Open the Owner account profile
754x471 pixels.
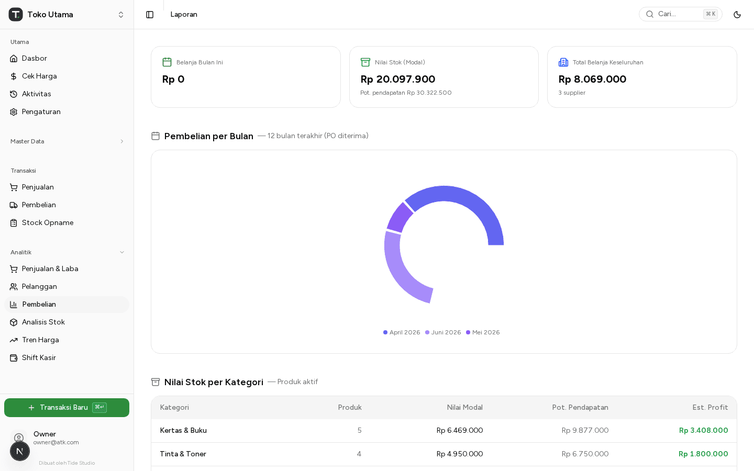coord(66,438)
